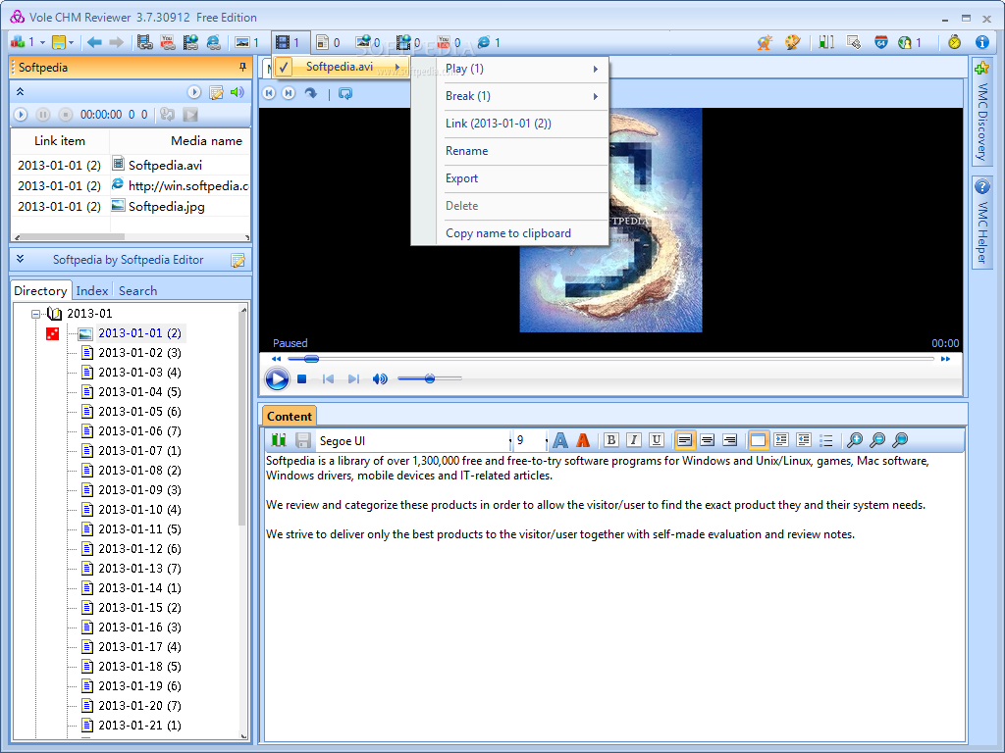Image resolution: width=1005 pixels, height=753 pixels.
Task: Toggle the green speaker sound icon
Action: click(x=238, y=92)
